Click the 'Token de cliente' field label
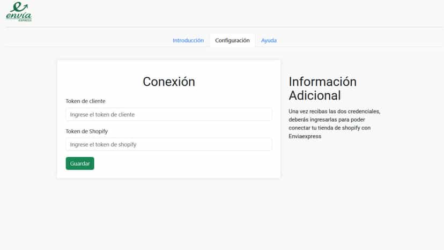The width and height of the screenshot is (444, 250). tap(85, 101)
